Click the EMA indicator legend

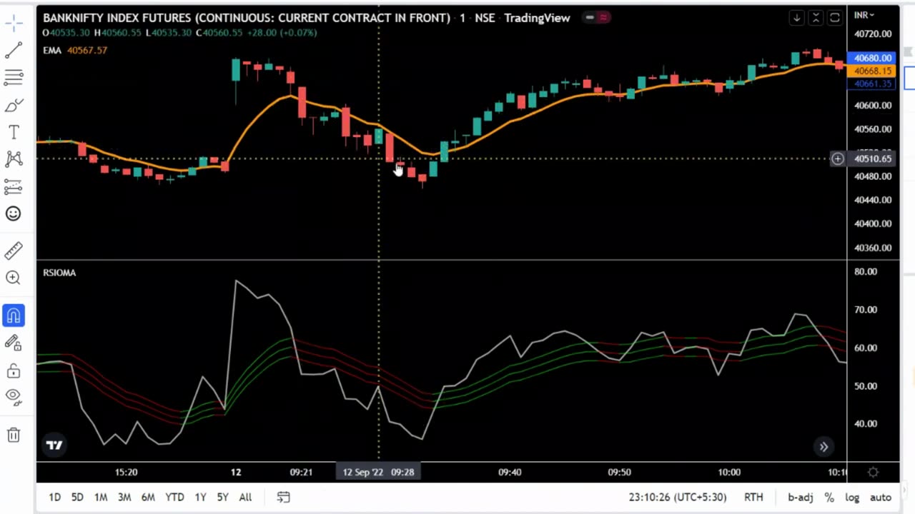point(51,50)
